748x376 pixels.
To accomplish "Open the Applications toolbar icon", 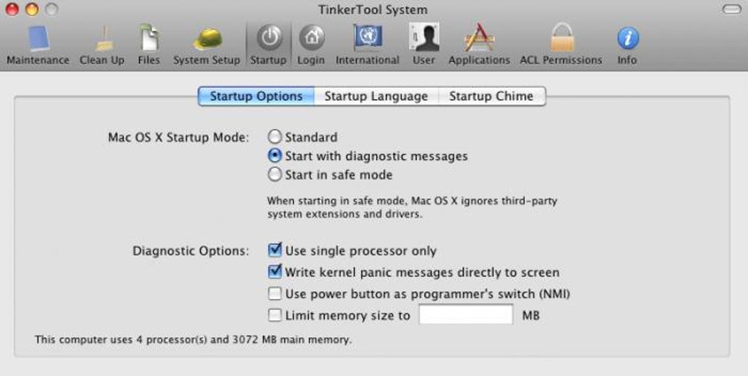I will tap(479, 40).
